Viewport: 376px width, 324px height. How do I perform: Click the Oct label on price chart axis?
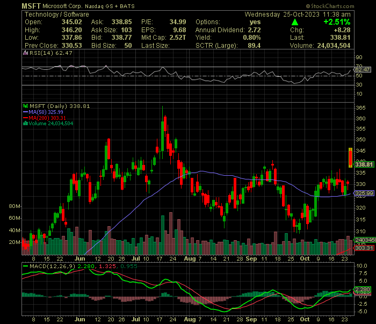[x=305, y=259]
